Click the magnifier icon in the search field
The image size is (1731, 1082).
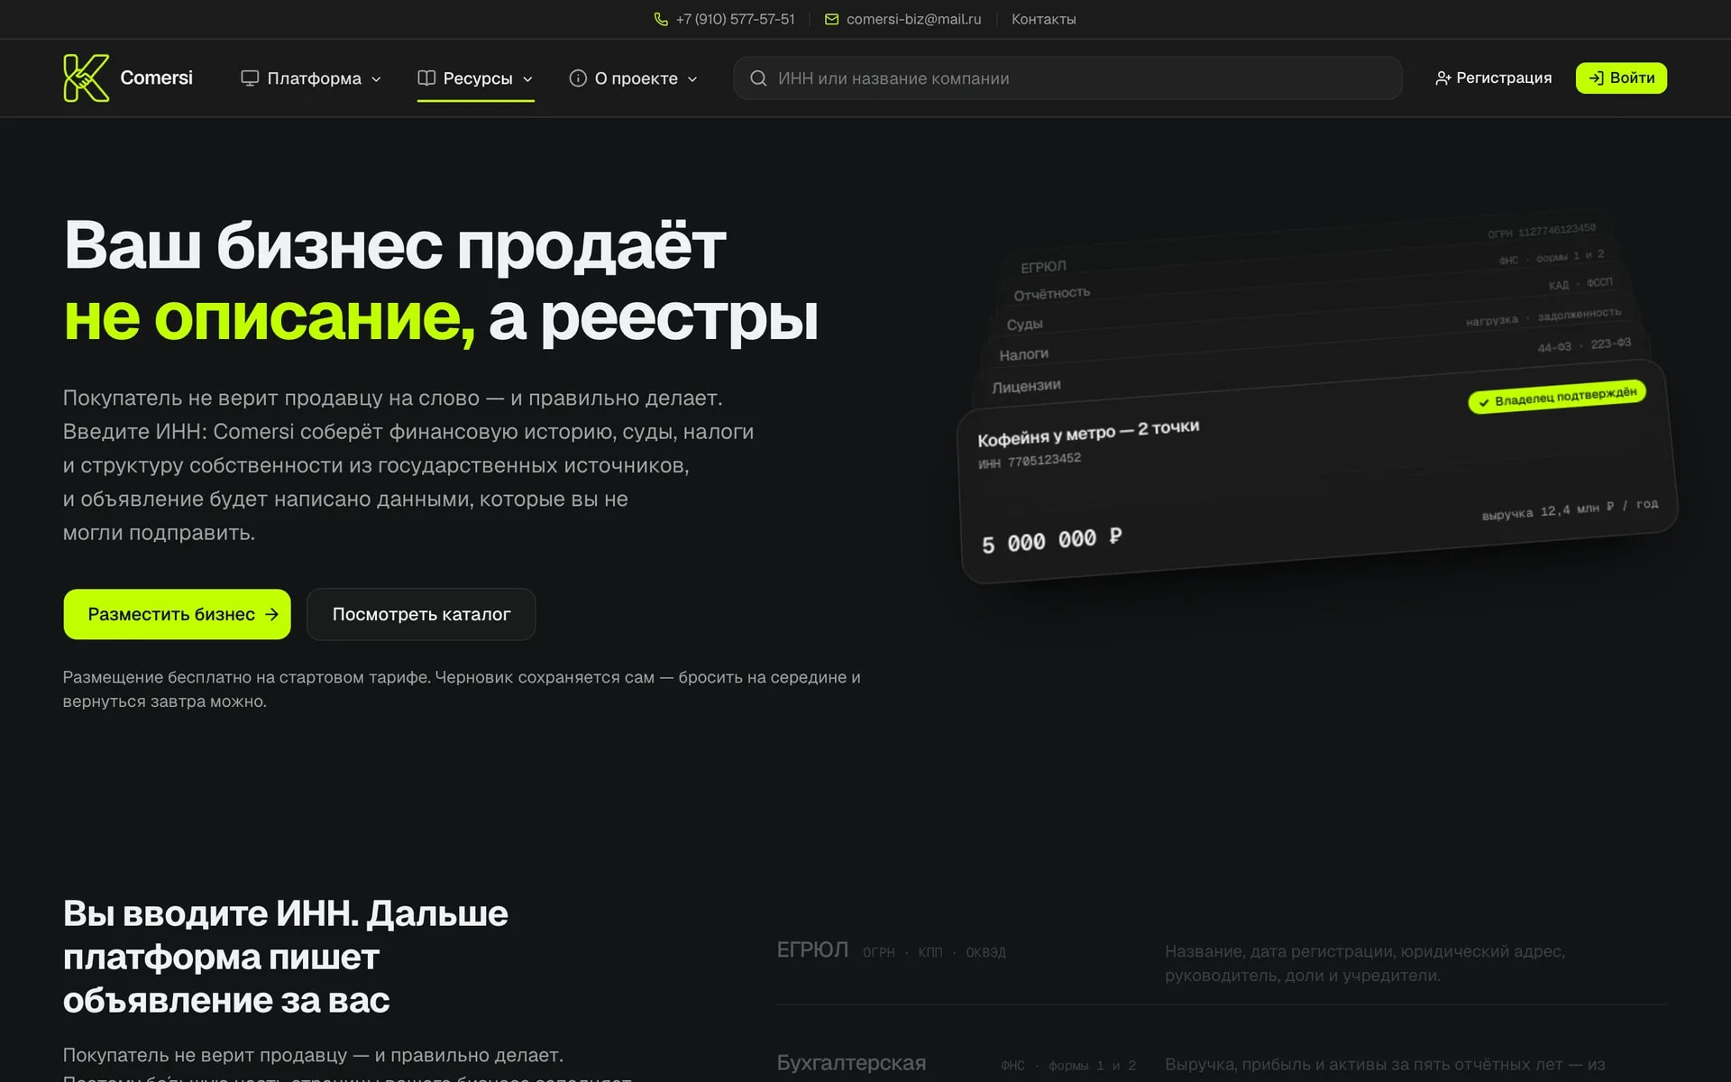[758, 78]
